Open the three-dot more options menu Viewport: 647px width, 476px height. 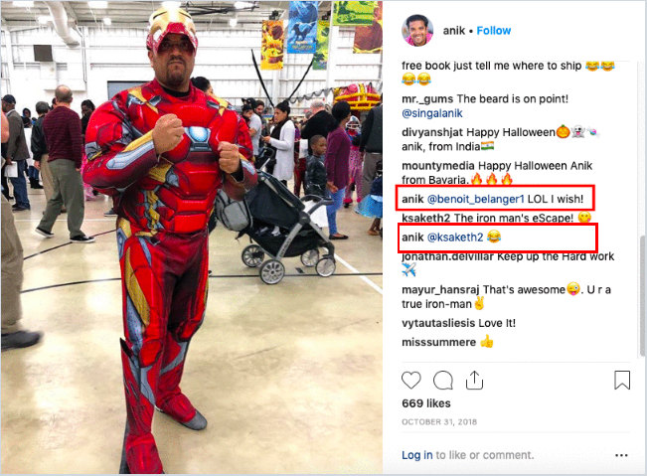point(621,455)
